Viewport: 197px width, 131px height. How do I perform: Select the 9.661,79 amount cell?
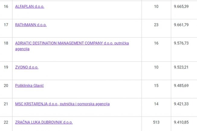[181, 25]
